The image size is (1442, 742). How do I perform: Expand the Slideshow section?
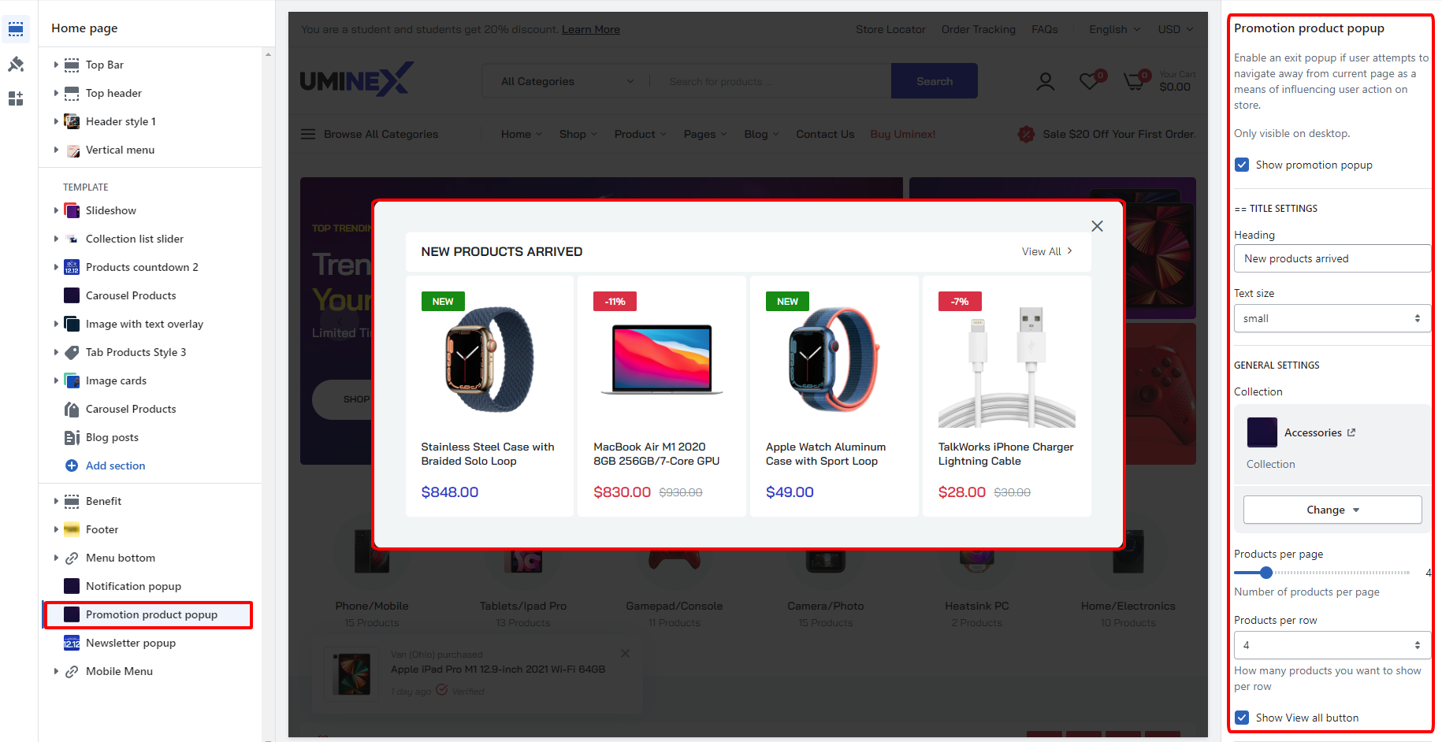click(56, 210)
